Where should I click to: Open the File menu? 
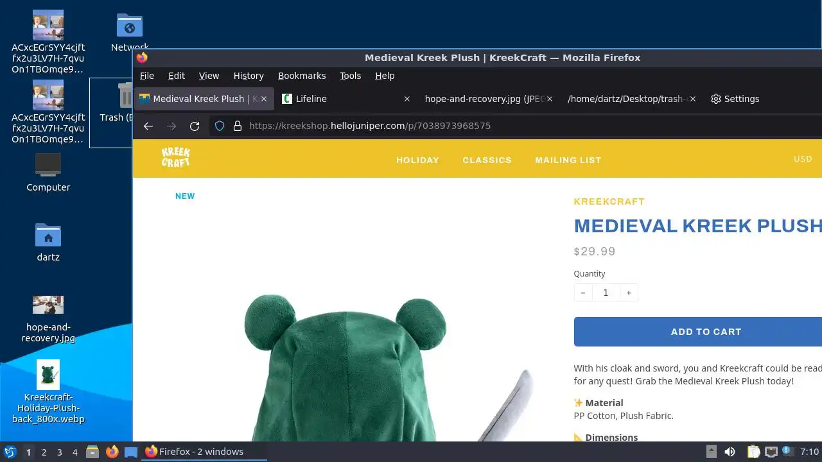point(147,76)
